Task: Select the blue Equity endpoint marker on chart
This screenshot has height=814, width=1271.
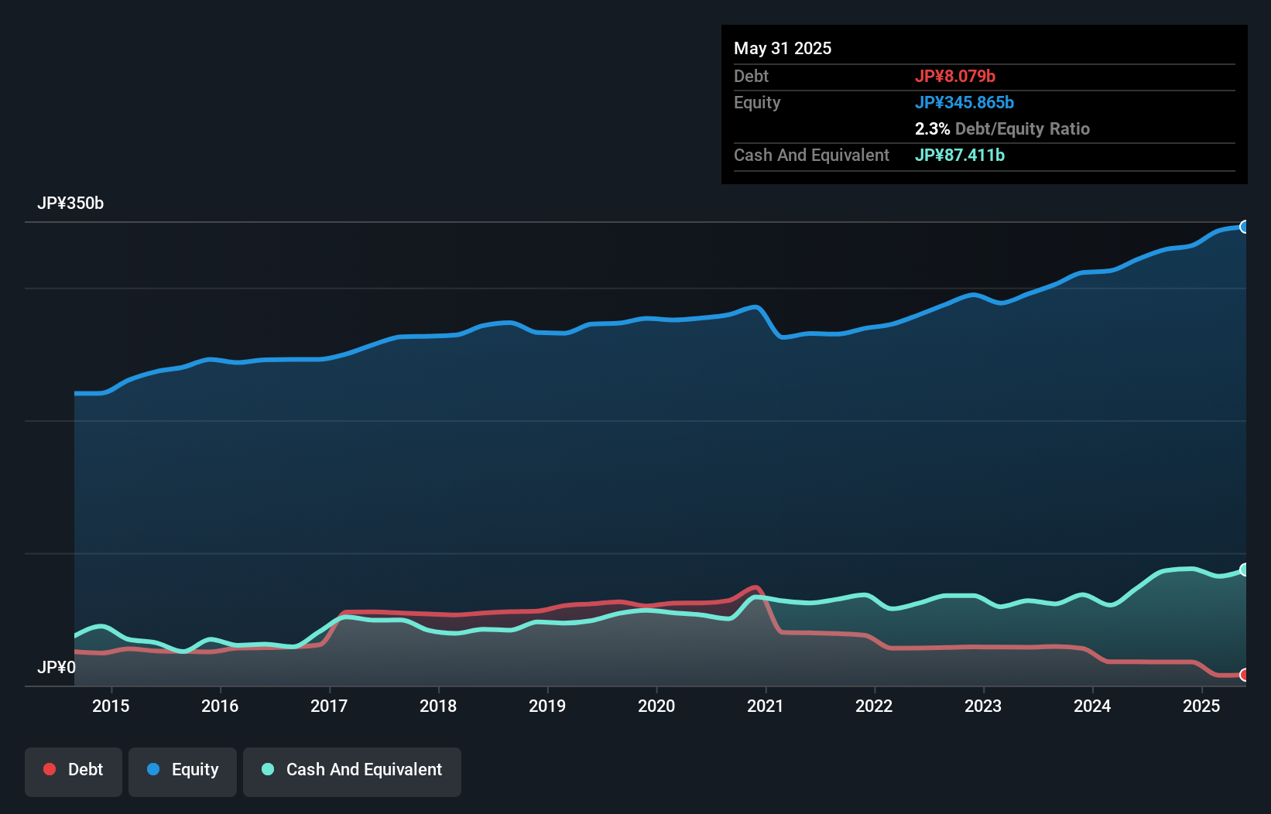Action: 1244,227
